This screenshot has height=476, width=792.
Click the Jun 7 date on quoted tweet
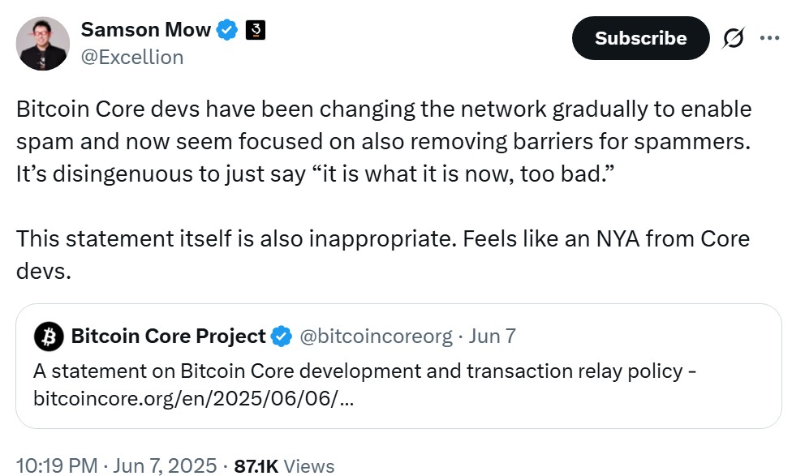pos(493,335)
